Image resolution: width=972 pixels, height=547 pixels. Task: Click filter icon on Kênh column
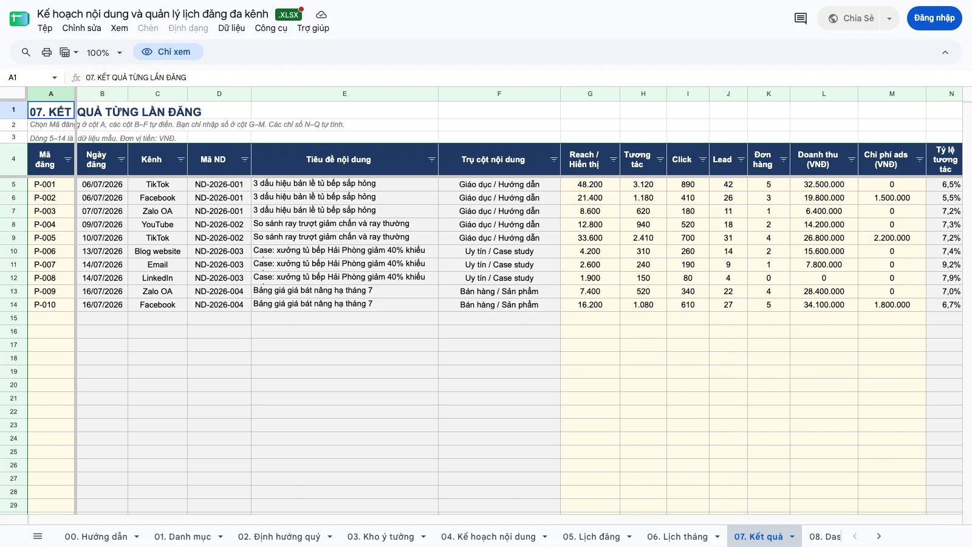[181, 159]
